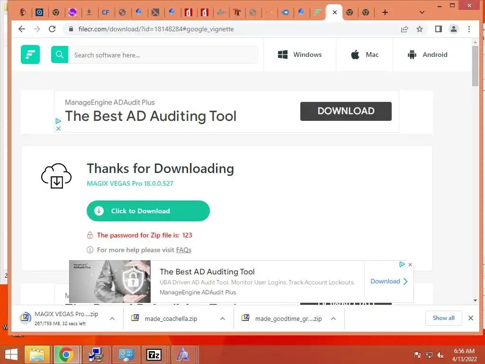Switch to the green striped FileCR tab left of the active tab
485x364 pixels.
click(x=317, y=12)
